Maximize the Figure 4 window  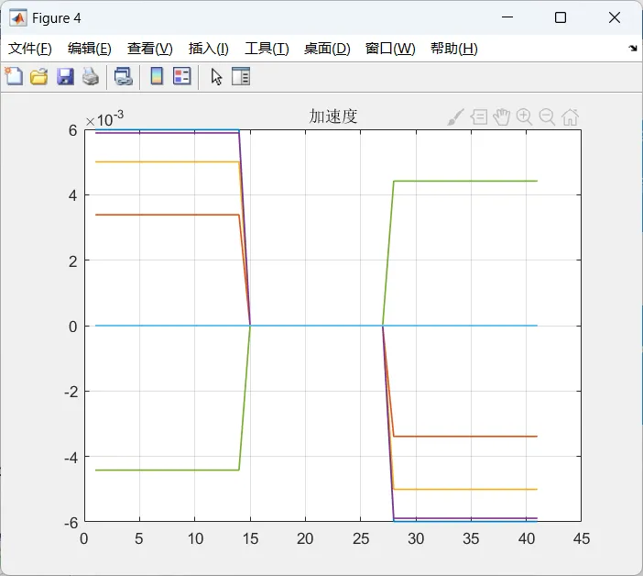[x=561, y=17]
